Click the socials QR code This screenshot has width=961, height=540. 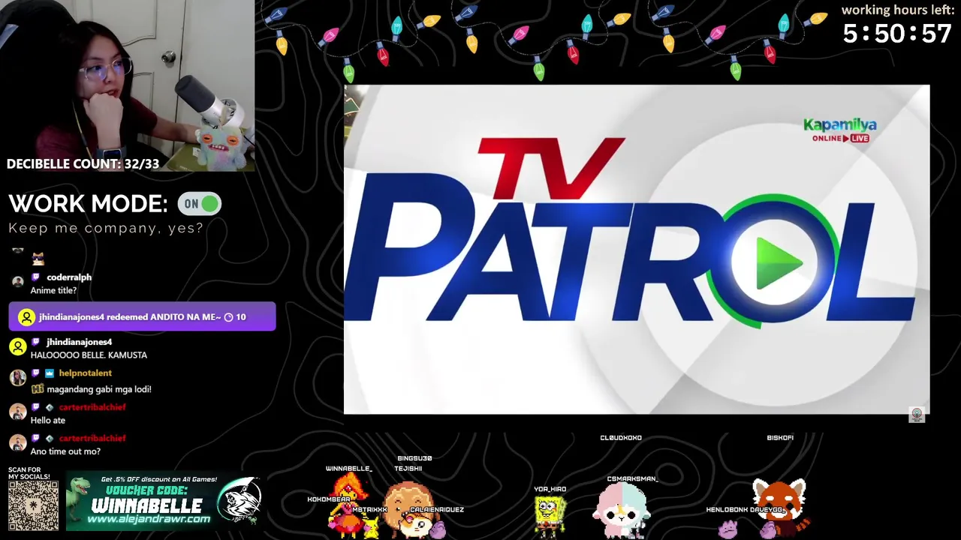click(x=33, y=505)
